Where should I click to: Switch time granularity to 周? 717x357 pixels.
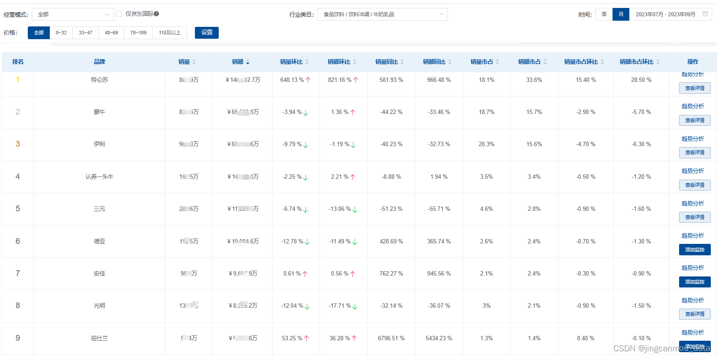(x=604, y=15)
